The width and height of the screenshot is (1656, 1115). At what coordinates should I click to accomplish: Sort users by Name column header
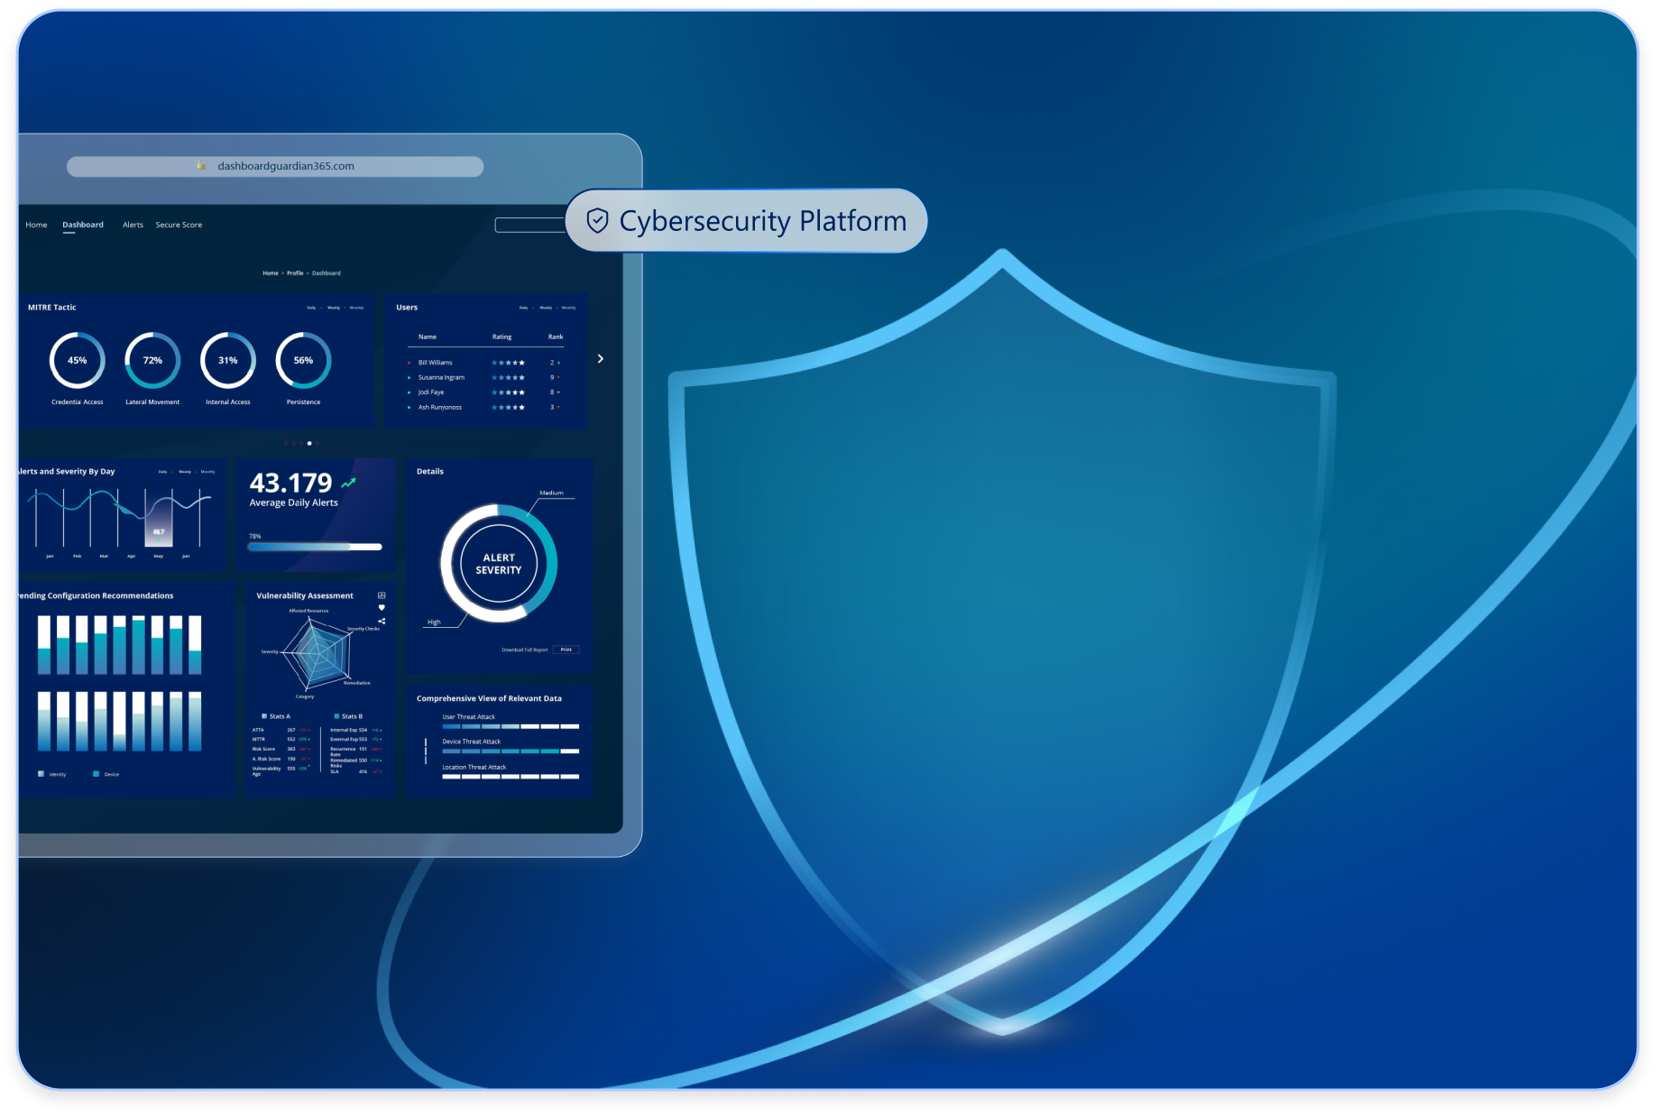pos(428,336)
